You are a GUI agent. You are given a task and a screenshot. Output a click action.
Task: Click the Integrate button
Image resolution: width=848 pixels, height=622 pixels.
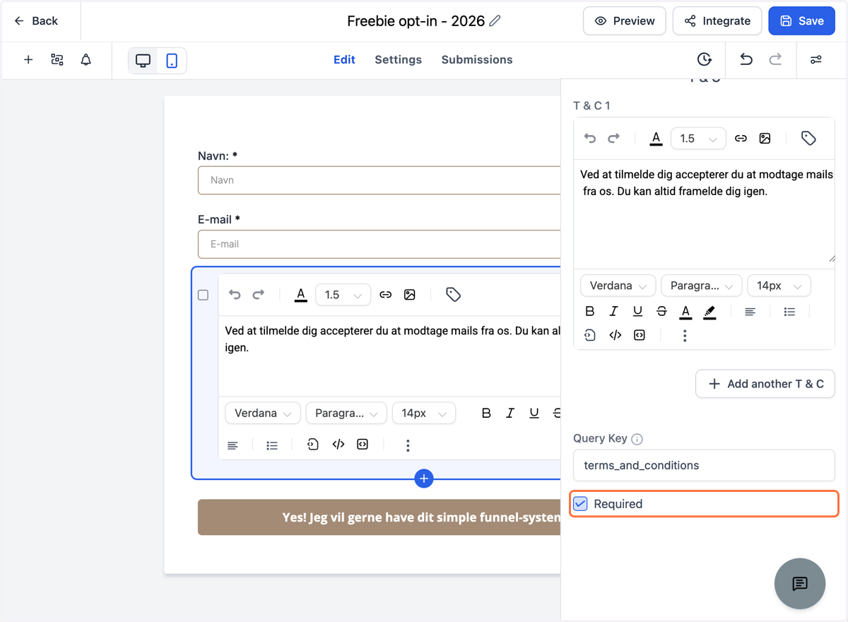coord(717,21)
